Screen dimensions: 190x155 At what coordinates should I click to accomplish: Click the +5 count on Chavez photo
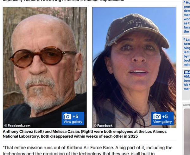(x=75, y=116)
